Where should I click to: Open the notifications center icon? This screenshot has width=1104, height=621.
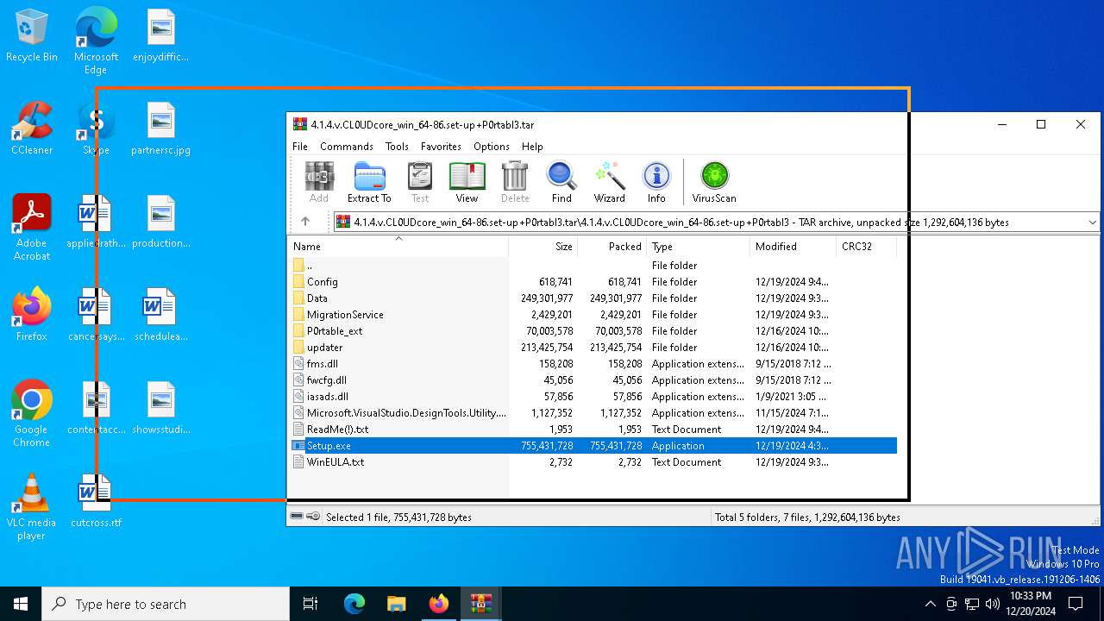point(1076,604)
